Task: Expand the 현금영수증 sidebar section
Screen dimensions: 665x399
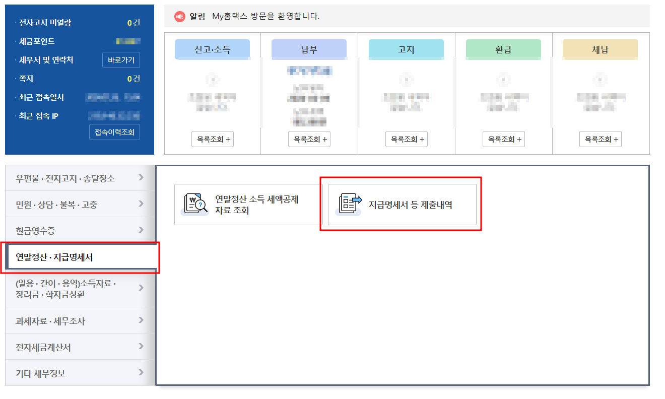Action: (x=79, y=231)
